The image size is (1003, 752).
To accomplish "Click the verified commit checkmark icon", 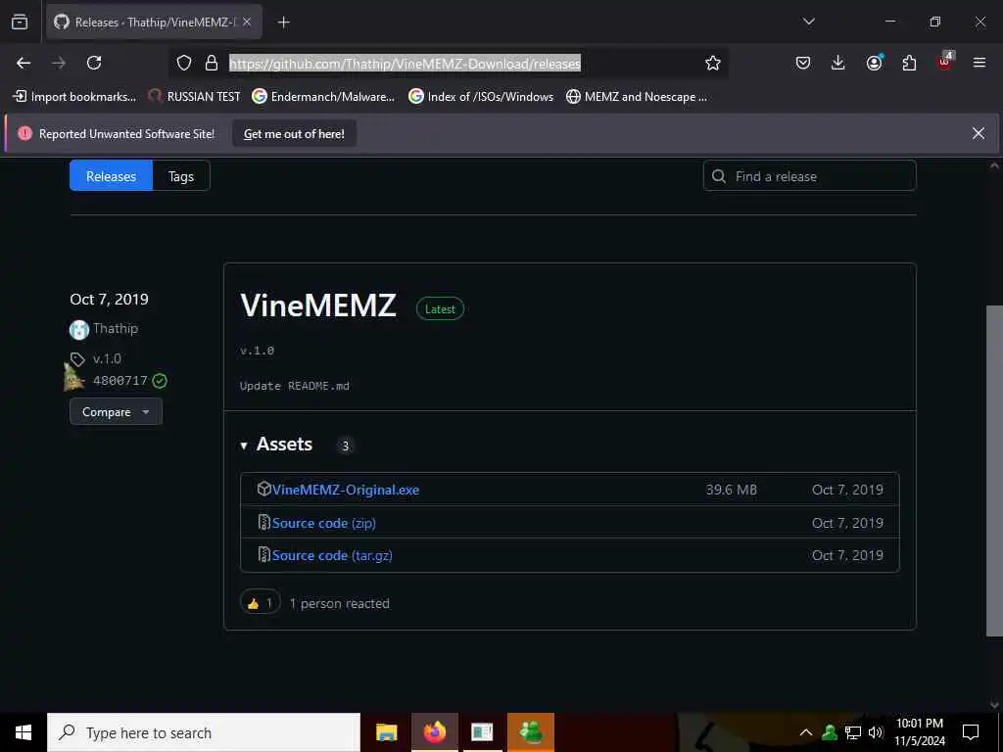I will (160, 381).
